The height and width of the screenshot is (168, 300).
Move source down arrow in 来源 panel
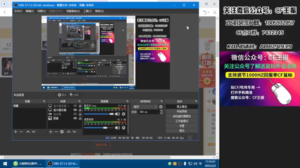point(74,132)
